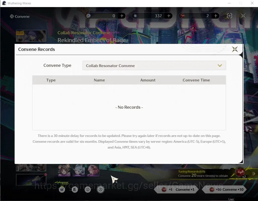Image resolution: width=258 pixels, height=201 pixels.
Task: Click the brown-haired character portrait
Action: (64, 170)
